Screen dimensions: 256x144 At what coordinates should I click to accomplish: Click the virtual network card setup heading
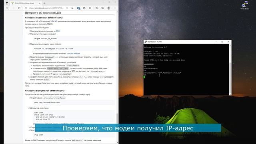pos(44,91)
